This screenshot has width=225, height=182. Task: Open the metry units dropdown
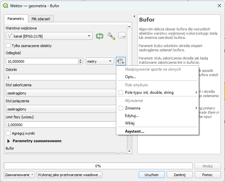(99, 61)
